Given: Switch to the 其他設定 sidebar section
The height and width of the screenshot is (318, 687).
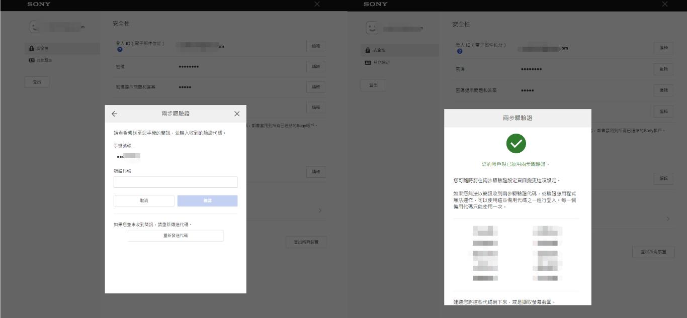Looking at the screenshot, I should [x=44, y=60].
